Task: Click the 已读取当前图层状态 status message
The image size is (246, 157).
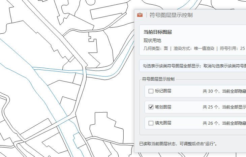Action: pos(178,144)
